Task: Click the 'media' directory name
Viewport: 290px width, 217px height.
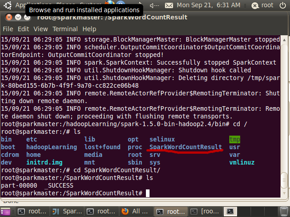Action: (93, 155)
